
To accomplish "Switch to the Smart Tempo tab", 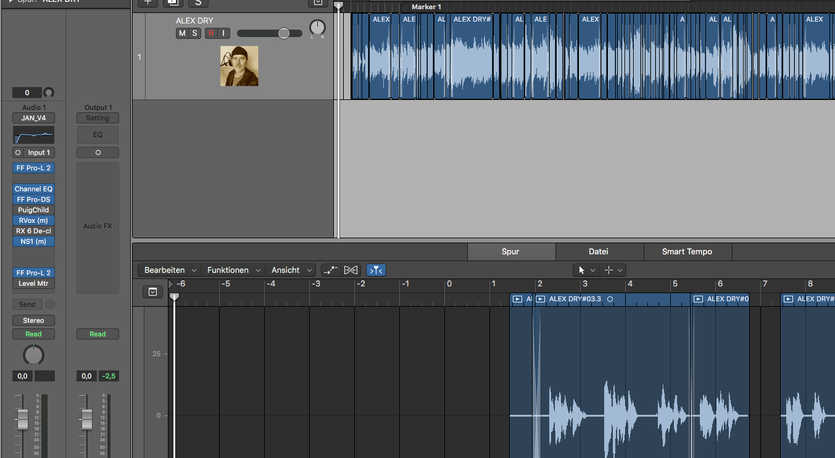I will (687, 251).
